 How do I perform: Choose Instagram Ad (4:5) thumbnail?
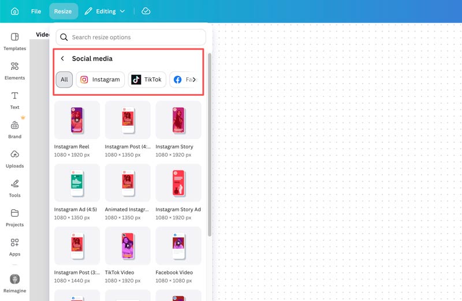coord(77,183)
